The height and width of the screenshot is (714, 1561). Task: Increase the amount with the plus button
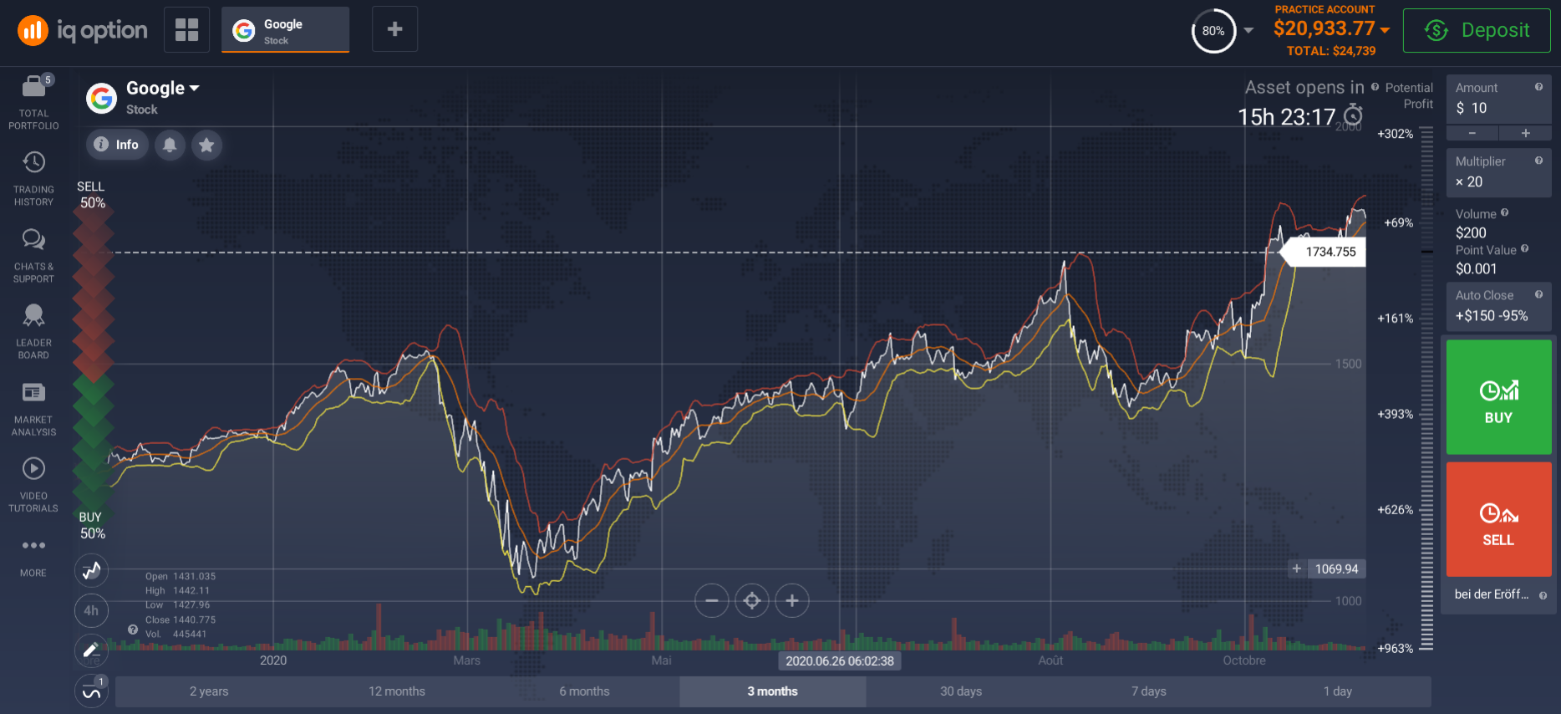(x=1525, y=134)
